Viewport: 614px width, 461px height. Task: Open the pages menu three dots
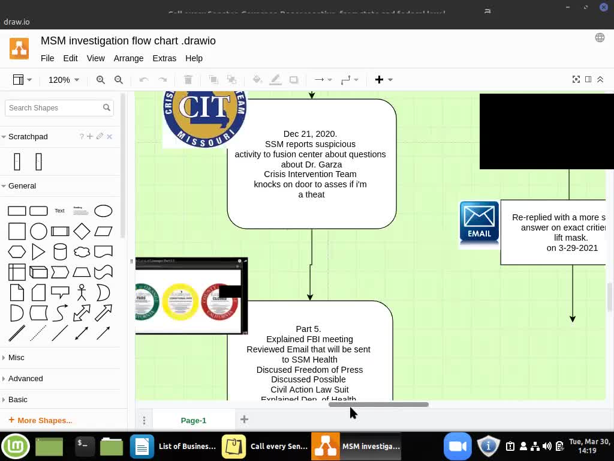tap(144, 420)
